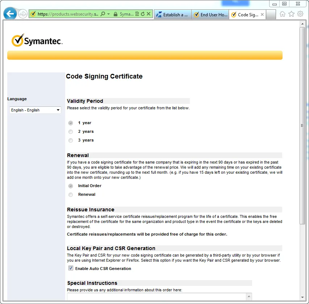Screen dimensions: 309x304
Task: Go back using the browser back arrow
Action: coord(10,14)
